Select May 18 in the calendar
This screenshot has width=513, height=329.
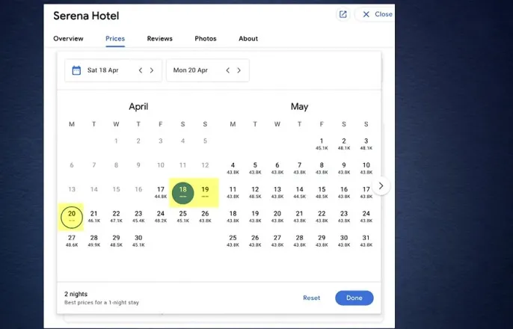coord(233,217)
